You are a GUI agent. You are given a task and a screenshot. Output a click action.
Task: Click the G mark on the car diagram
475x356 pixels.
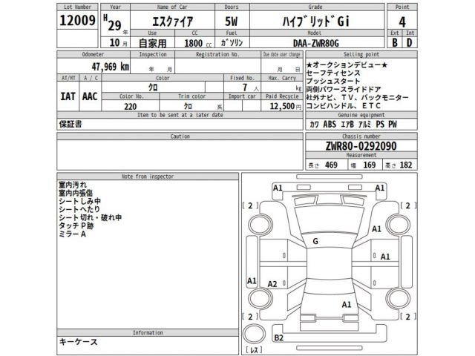click(315, 241)
